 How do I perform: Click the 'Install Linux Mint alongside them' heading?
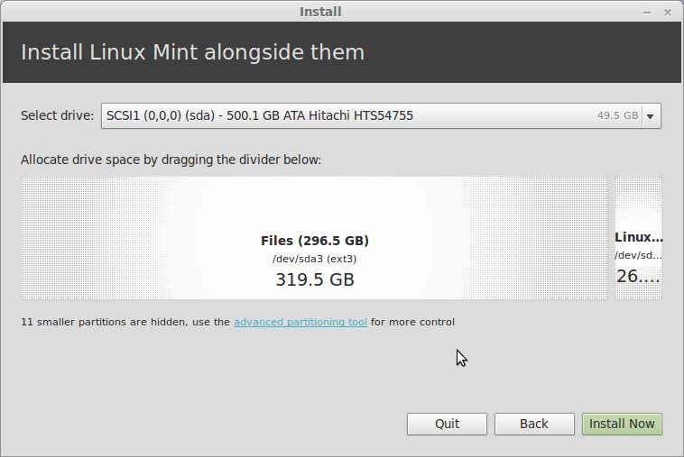pos(192,51)
